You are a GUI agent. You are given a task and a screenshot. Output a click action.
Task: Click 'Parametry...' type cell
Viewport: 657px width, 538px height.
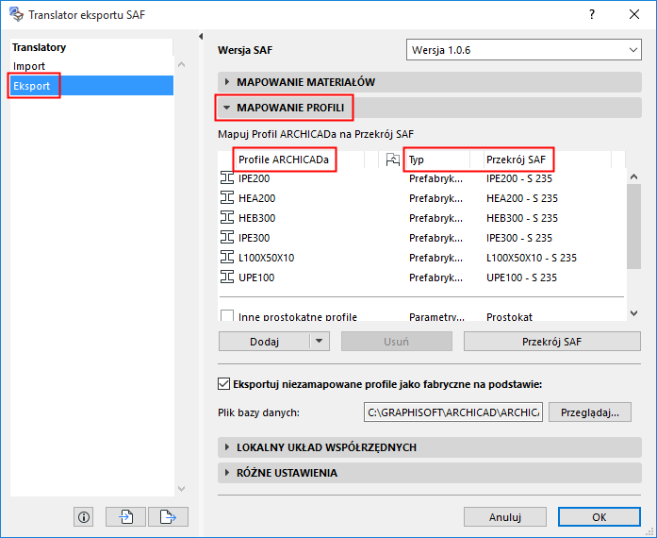click(436, 316)
